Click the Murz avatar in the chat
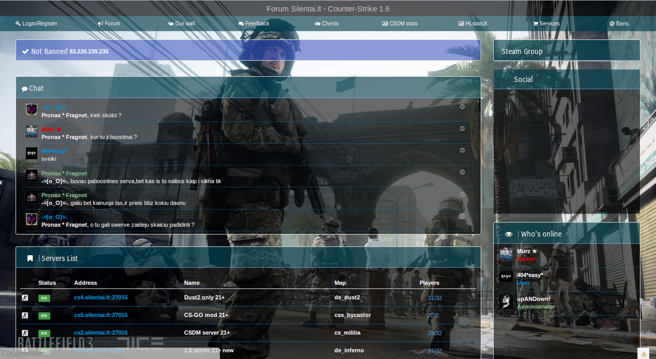This screenshot has width=656, height=359. pos(32,131)
